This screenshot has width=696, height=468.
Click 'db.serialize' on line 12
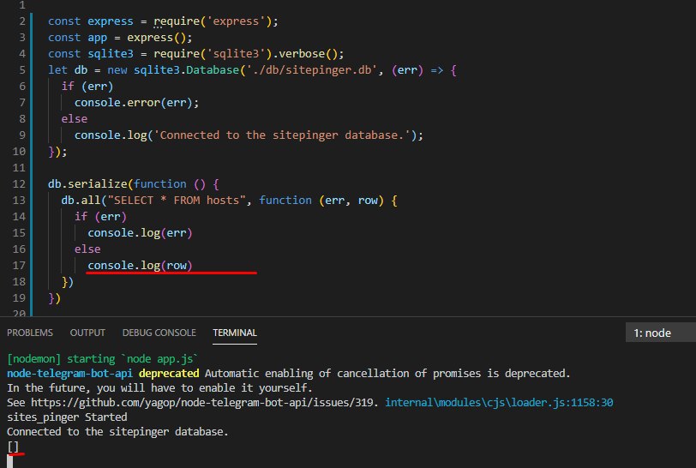click(x=87, y=183)
